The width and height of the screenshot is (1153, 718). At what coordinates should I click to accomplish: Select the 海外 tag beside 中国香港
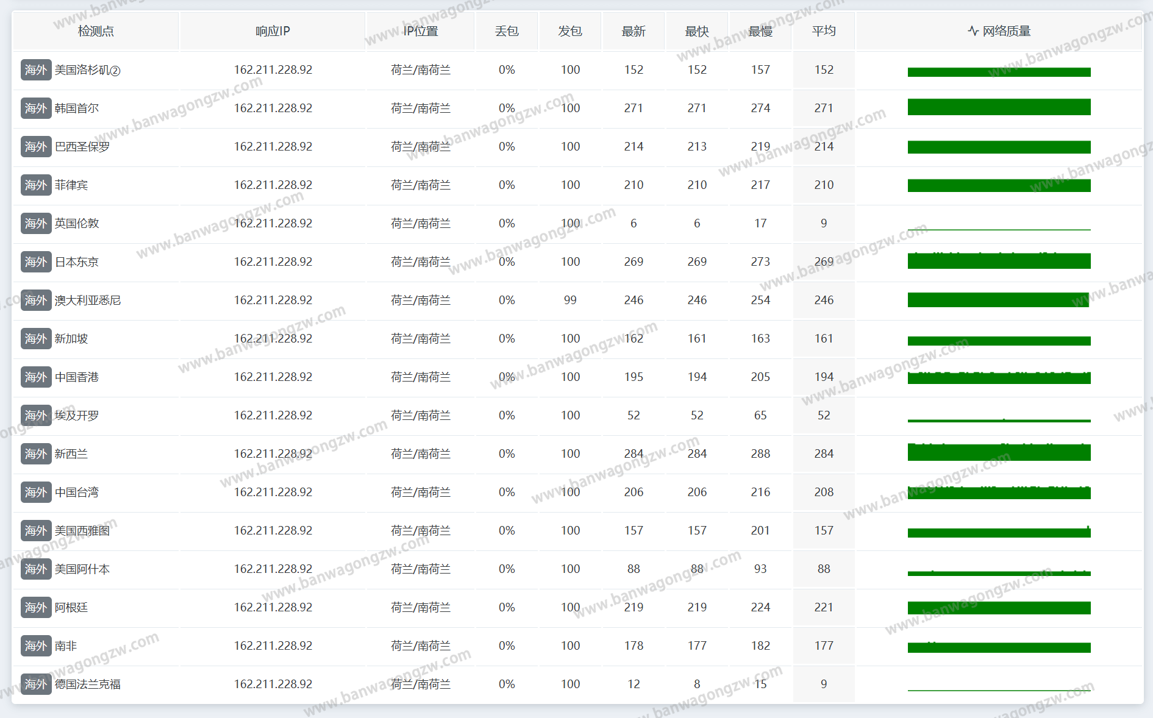point(36,377)
